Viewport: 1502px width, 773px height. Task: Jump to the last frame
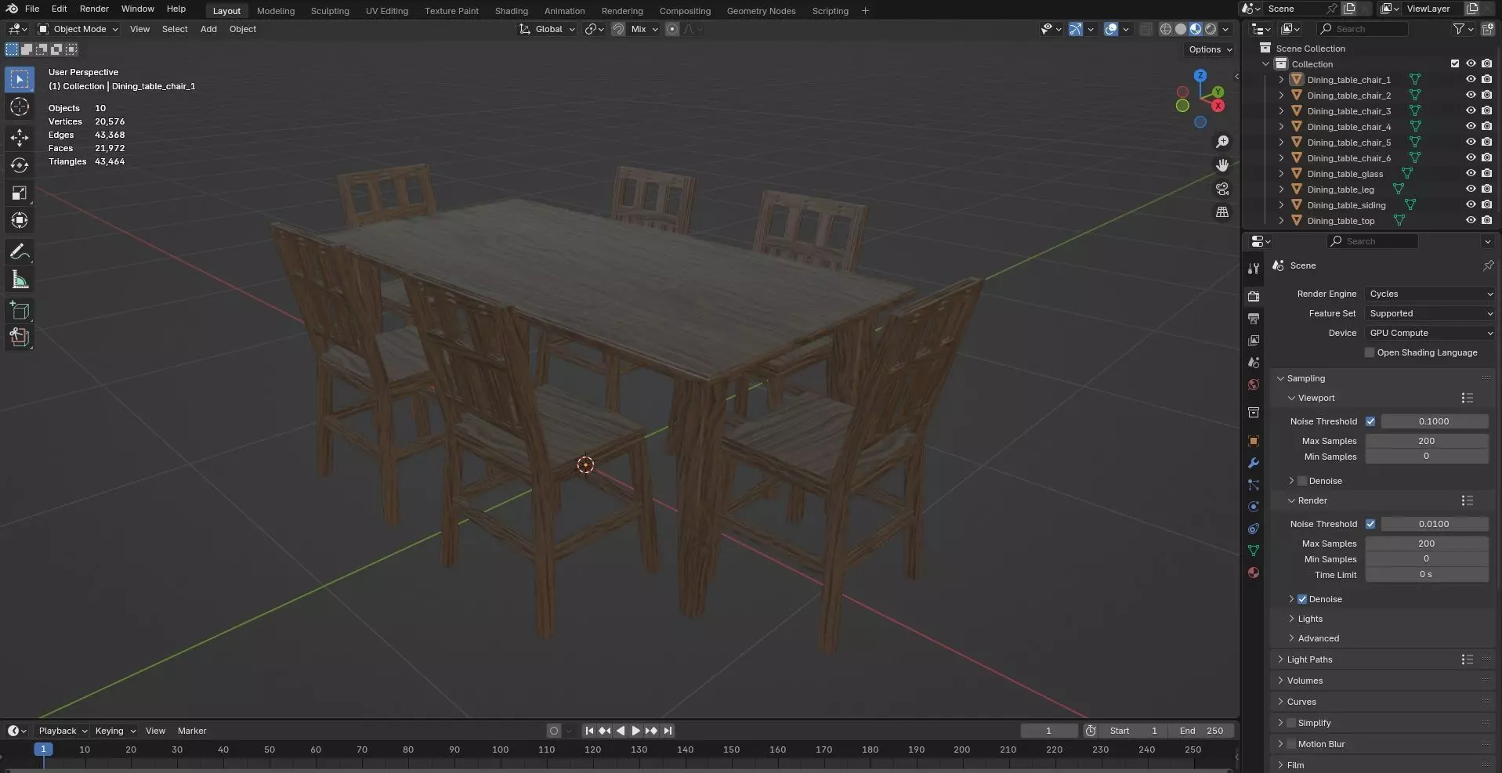pyautogui.click(x=668, y=731)
